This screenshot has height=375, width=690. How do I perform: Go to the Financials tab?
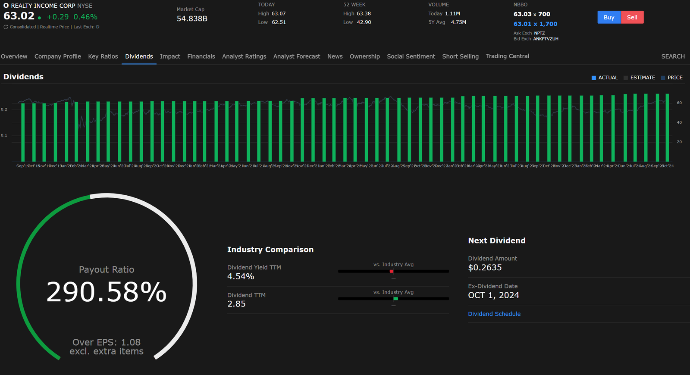(x=201, y=56)
